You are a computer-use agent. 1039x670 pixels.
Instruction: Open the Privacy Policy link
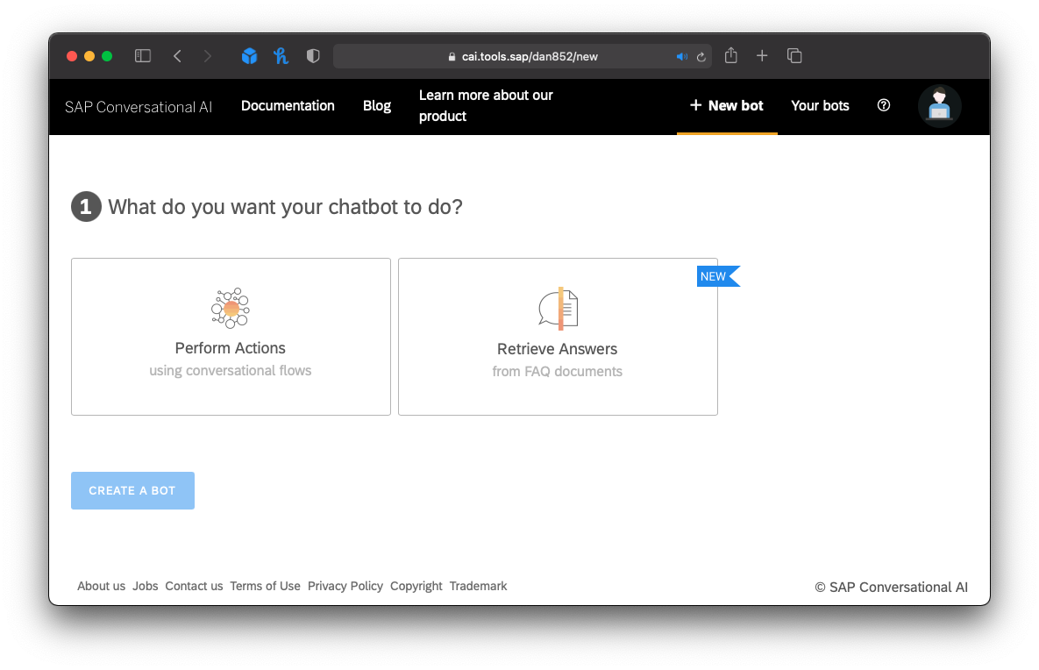(345, 586)
